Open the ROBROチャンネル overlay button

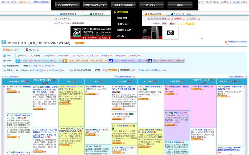[x=67, y=5]
